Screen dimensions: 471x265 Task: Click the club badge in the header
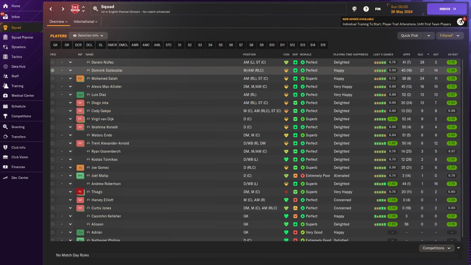[75, 9]
